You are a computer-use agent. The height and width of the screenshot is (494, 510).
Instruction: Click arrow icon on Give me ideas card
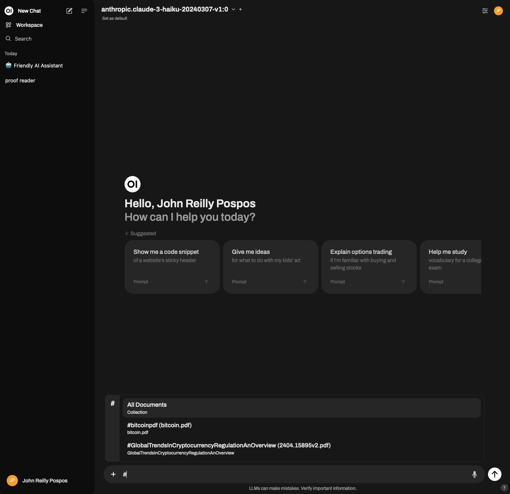[305, 282]
